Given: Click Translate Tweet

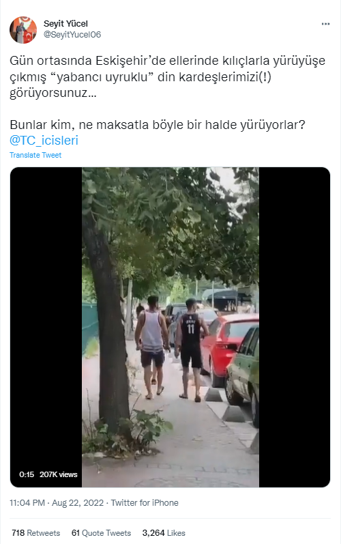Looking at the screenshot, I should [35, 155].
